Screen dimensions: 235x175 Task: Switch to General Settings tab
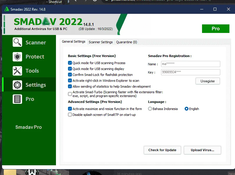pyautogui.click(x=74, y=41)
